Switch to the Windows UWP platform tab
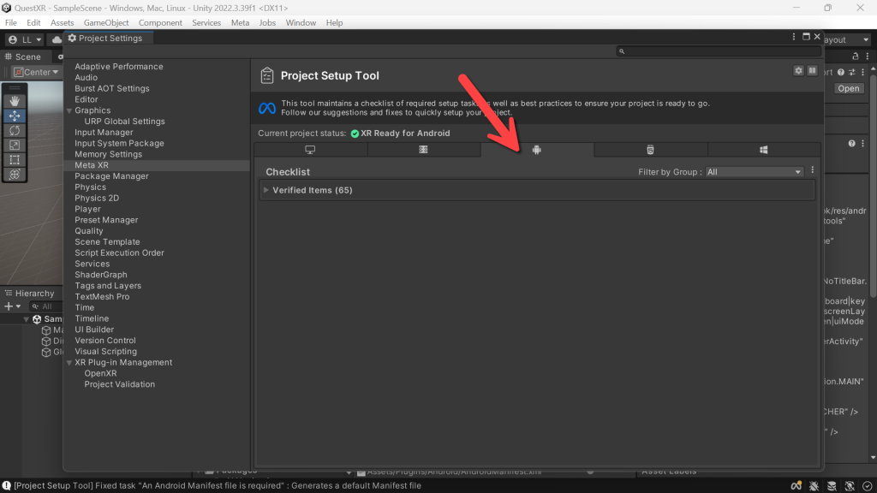Image resolution: width=877 pixels, height=493 pixels. coord(763,150)
